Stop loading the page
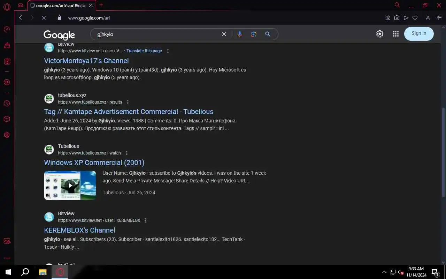The height and width of the screenshot is (279, 446). coord(44,18)
